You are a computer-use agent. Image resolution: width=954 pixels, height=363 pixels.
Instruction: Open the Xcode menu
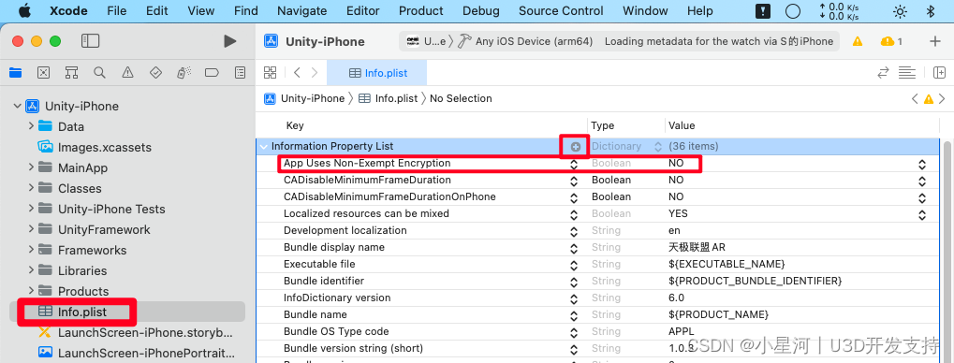point(68,11)
